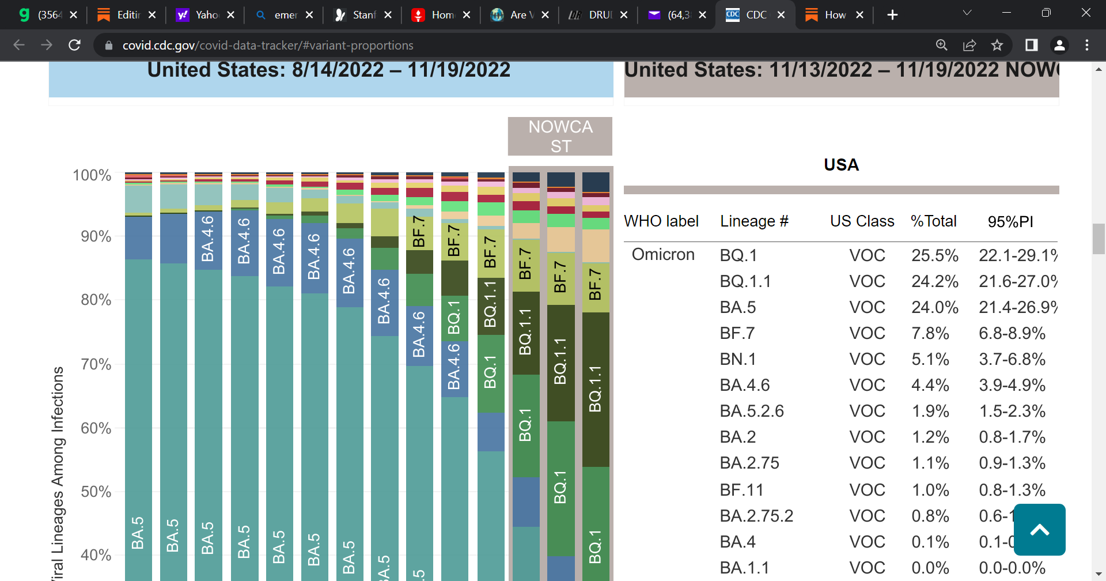Viewport: 1106px width, 581px height.
Task: Click the BQ.1.1 lineage cell in table
Action: click(x=745, y=281)
